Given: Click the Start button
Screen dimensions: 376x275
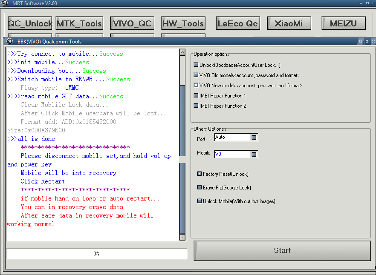Looking at the screenshot, I should click(x=282, y=251).
